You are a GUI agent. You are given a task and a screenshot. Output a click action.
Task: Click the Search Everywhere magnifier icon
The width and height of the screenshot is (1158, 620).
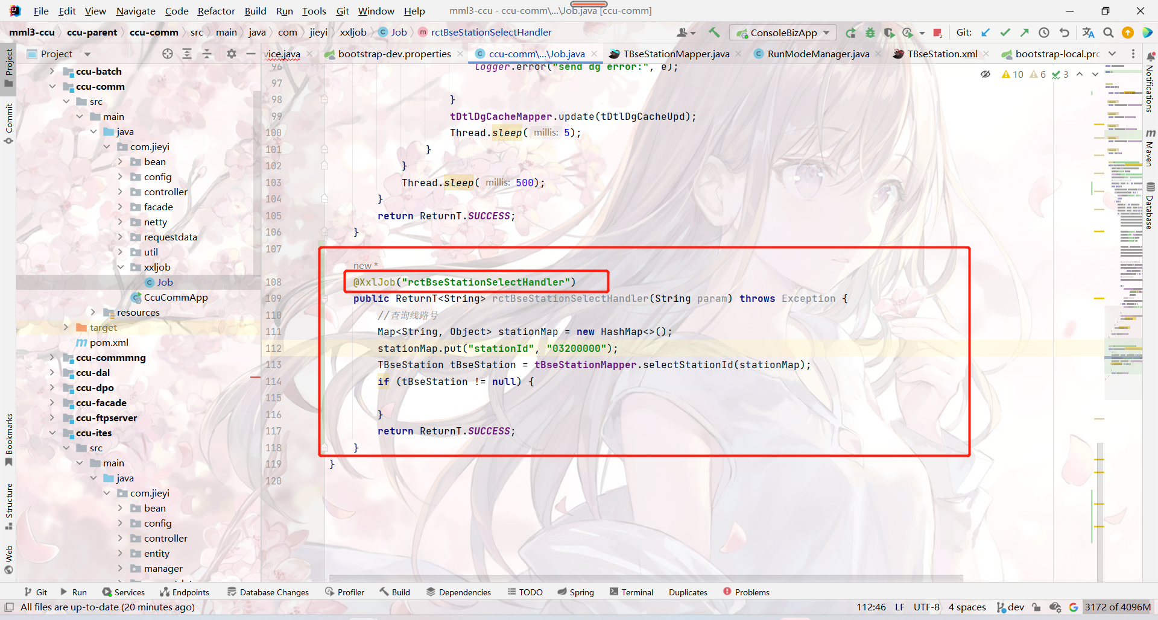[1108, 33]
